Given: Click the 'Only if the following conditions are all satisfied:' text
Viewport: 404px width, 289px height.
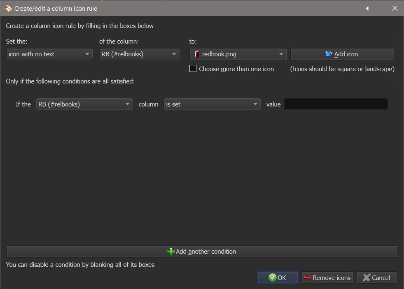Looking at the screenshot, I should [70, 81].
